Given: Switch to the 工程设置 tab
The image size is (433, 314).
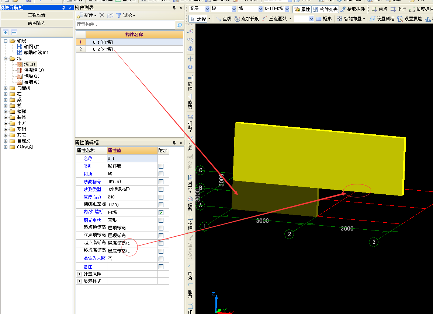Looking at the screenshot, I should click(x=37, y=15).
